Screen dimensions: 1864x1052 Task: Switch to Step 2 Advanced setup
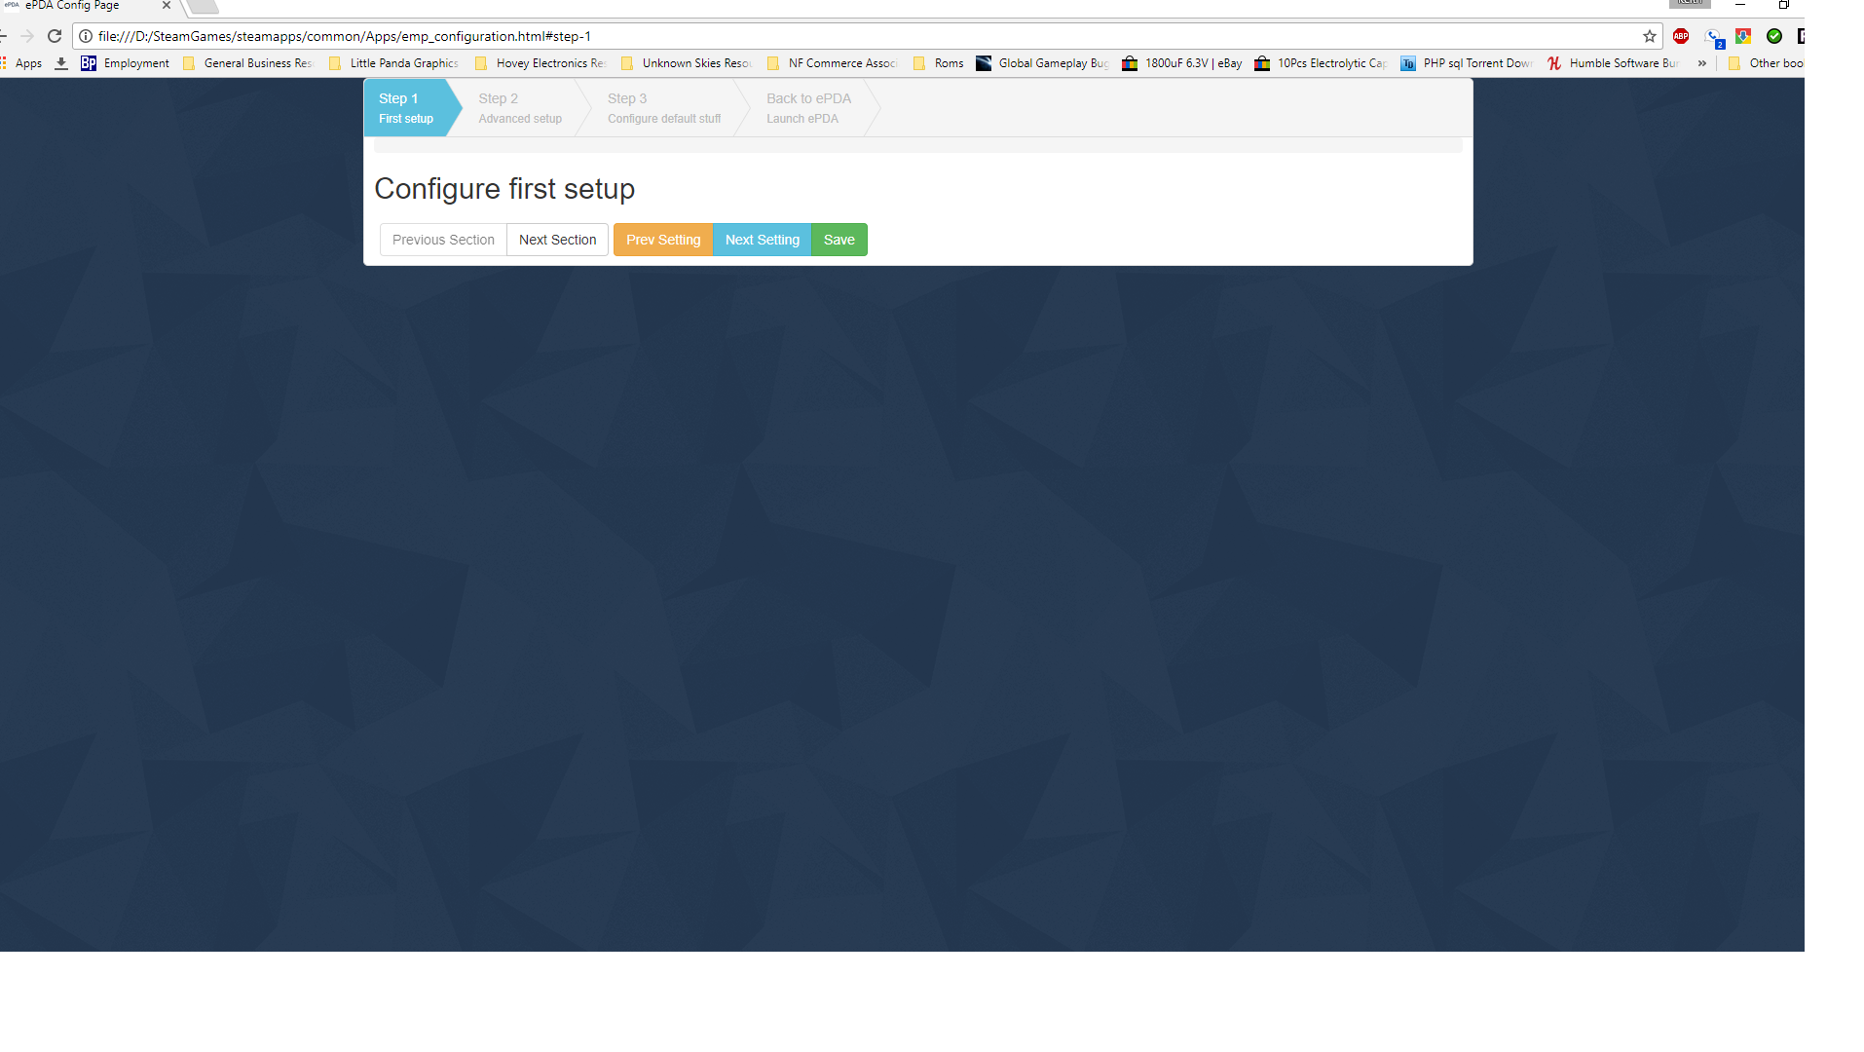click(519, 108)
